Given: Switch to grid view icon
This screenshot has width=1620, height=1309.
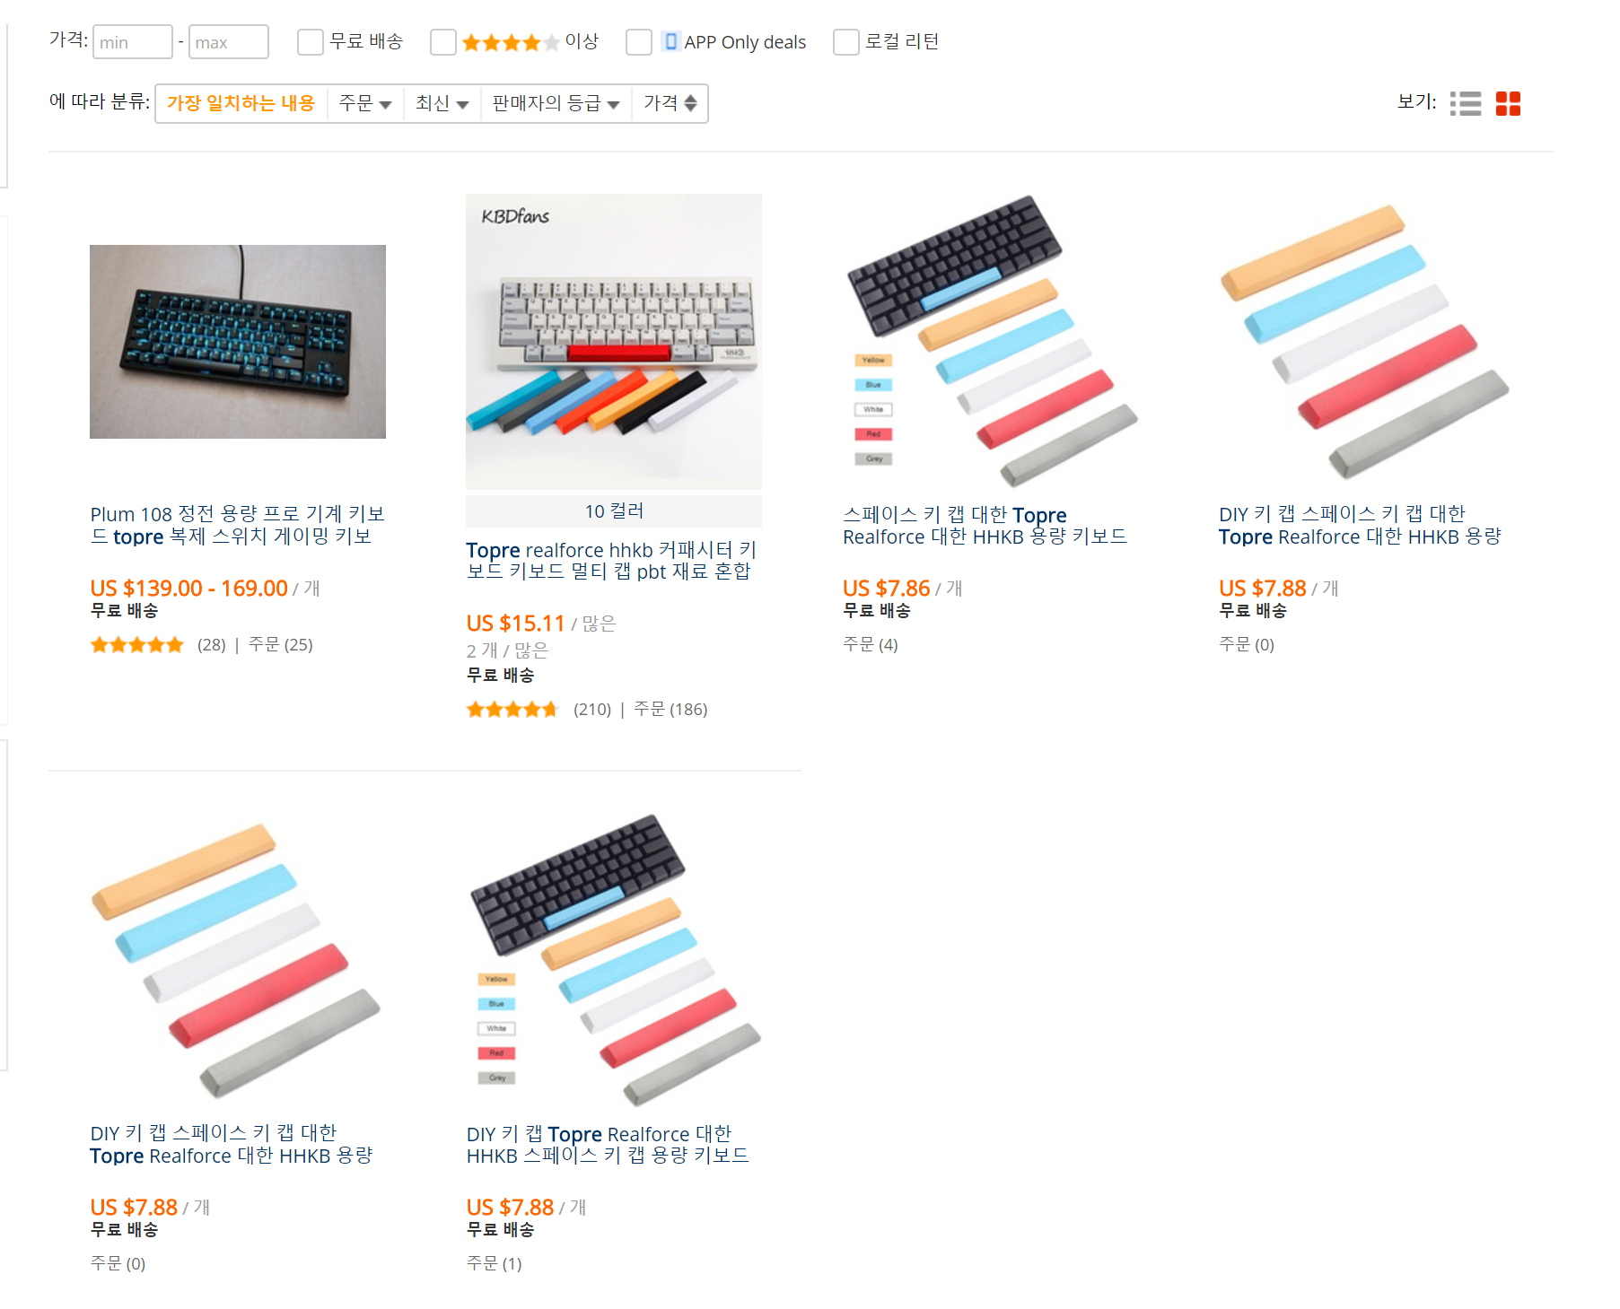Looking at the screenshot, I should [x=1508, y=103].
